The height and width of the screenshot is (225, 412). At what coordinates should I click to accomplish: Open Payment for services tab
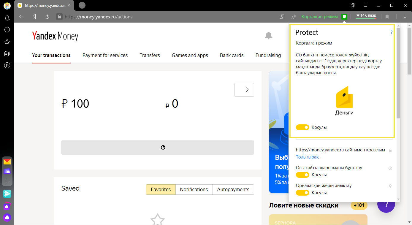point(105,55)
